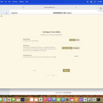103x103 pixels.
Task: Switch keybindings to Vim
Action: pos(78,40)
